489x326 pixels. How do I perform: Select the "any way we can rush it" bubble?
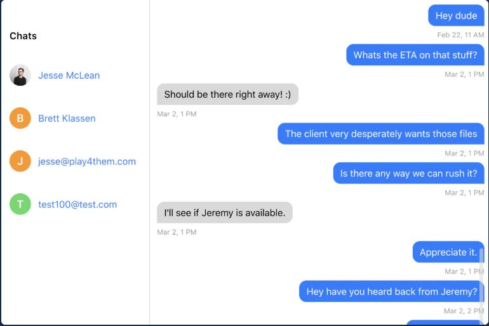tap(408, 173)
